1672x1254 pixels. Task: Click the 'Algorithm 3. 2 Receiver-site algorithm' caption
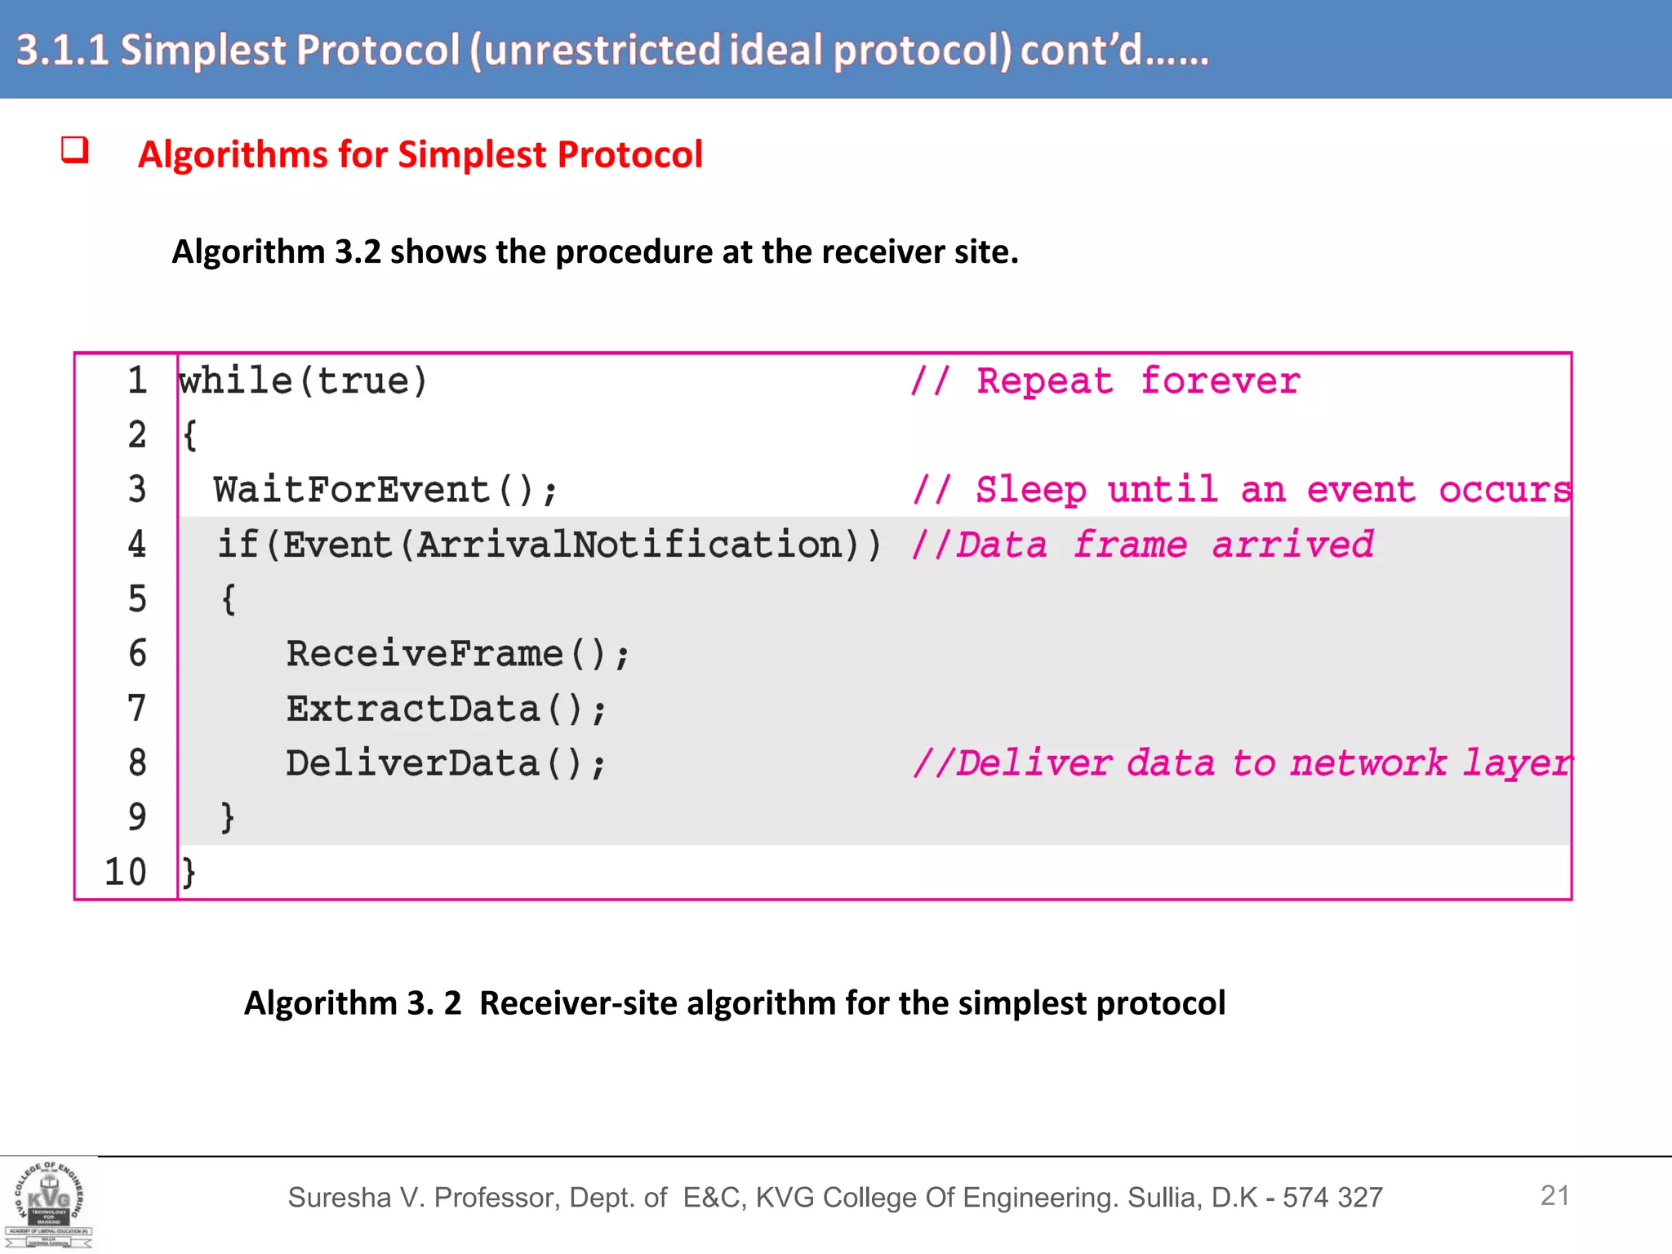pos(735,1003)
